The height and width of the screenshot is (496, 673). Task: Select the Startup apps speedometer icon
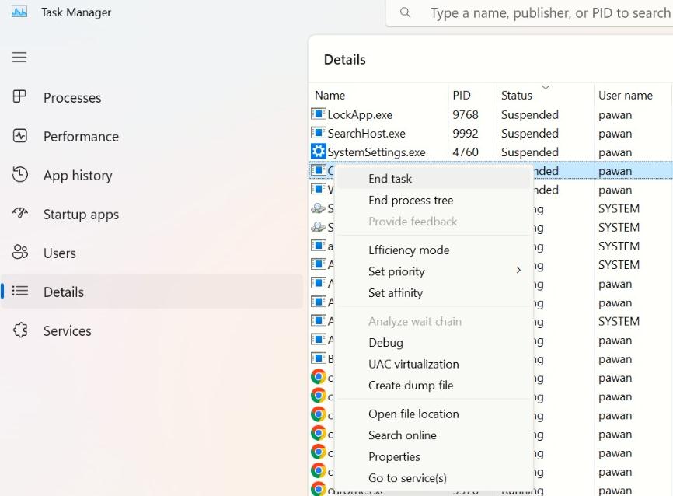[x=19, y=214]
